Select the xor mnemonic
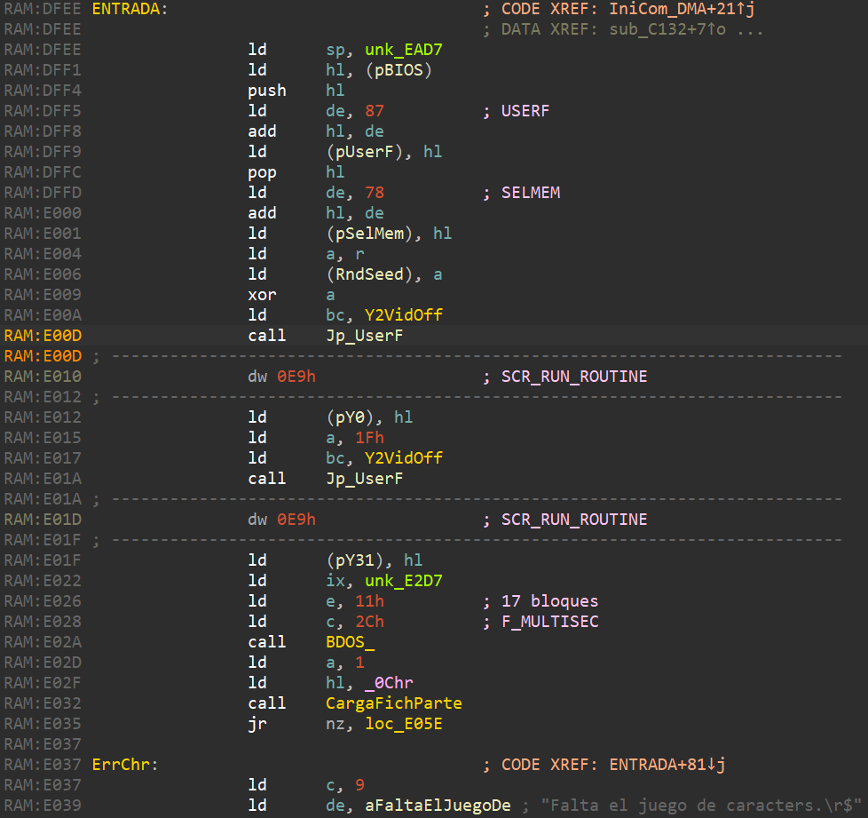868x818 pixels. [x=262, y=295]
